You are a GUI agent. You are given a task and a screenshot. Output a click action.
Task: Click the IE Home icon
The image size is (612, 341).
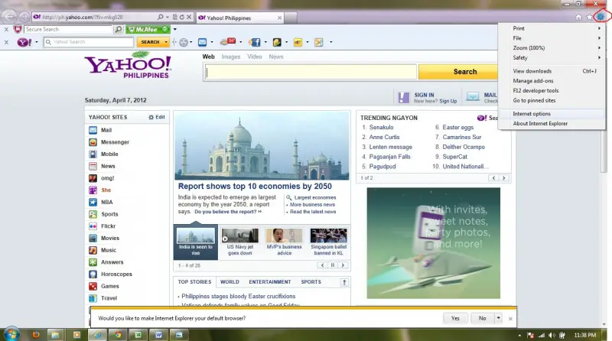point(578,17)
